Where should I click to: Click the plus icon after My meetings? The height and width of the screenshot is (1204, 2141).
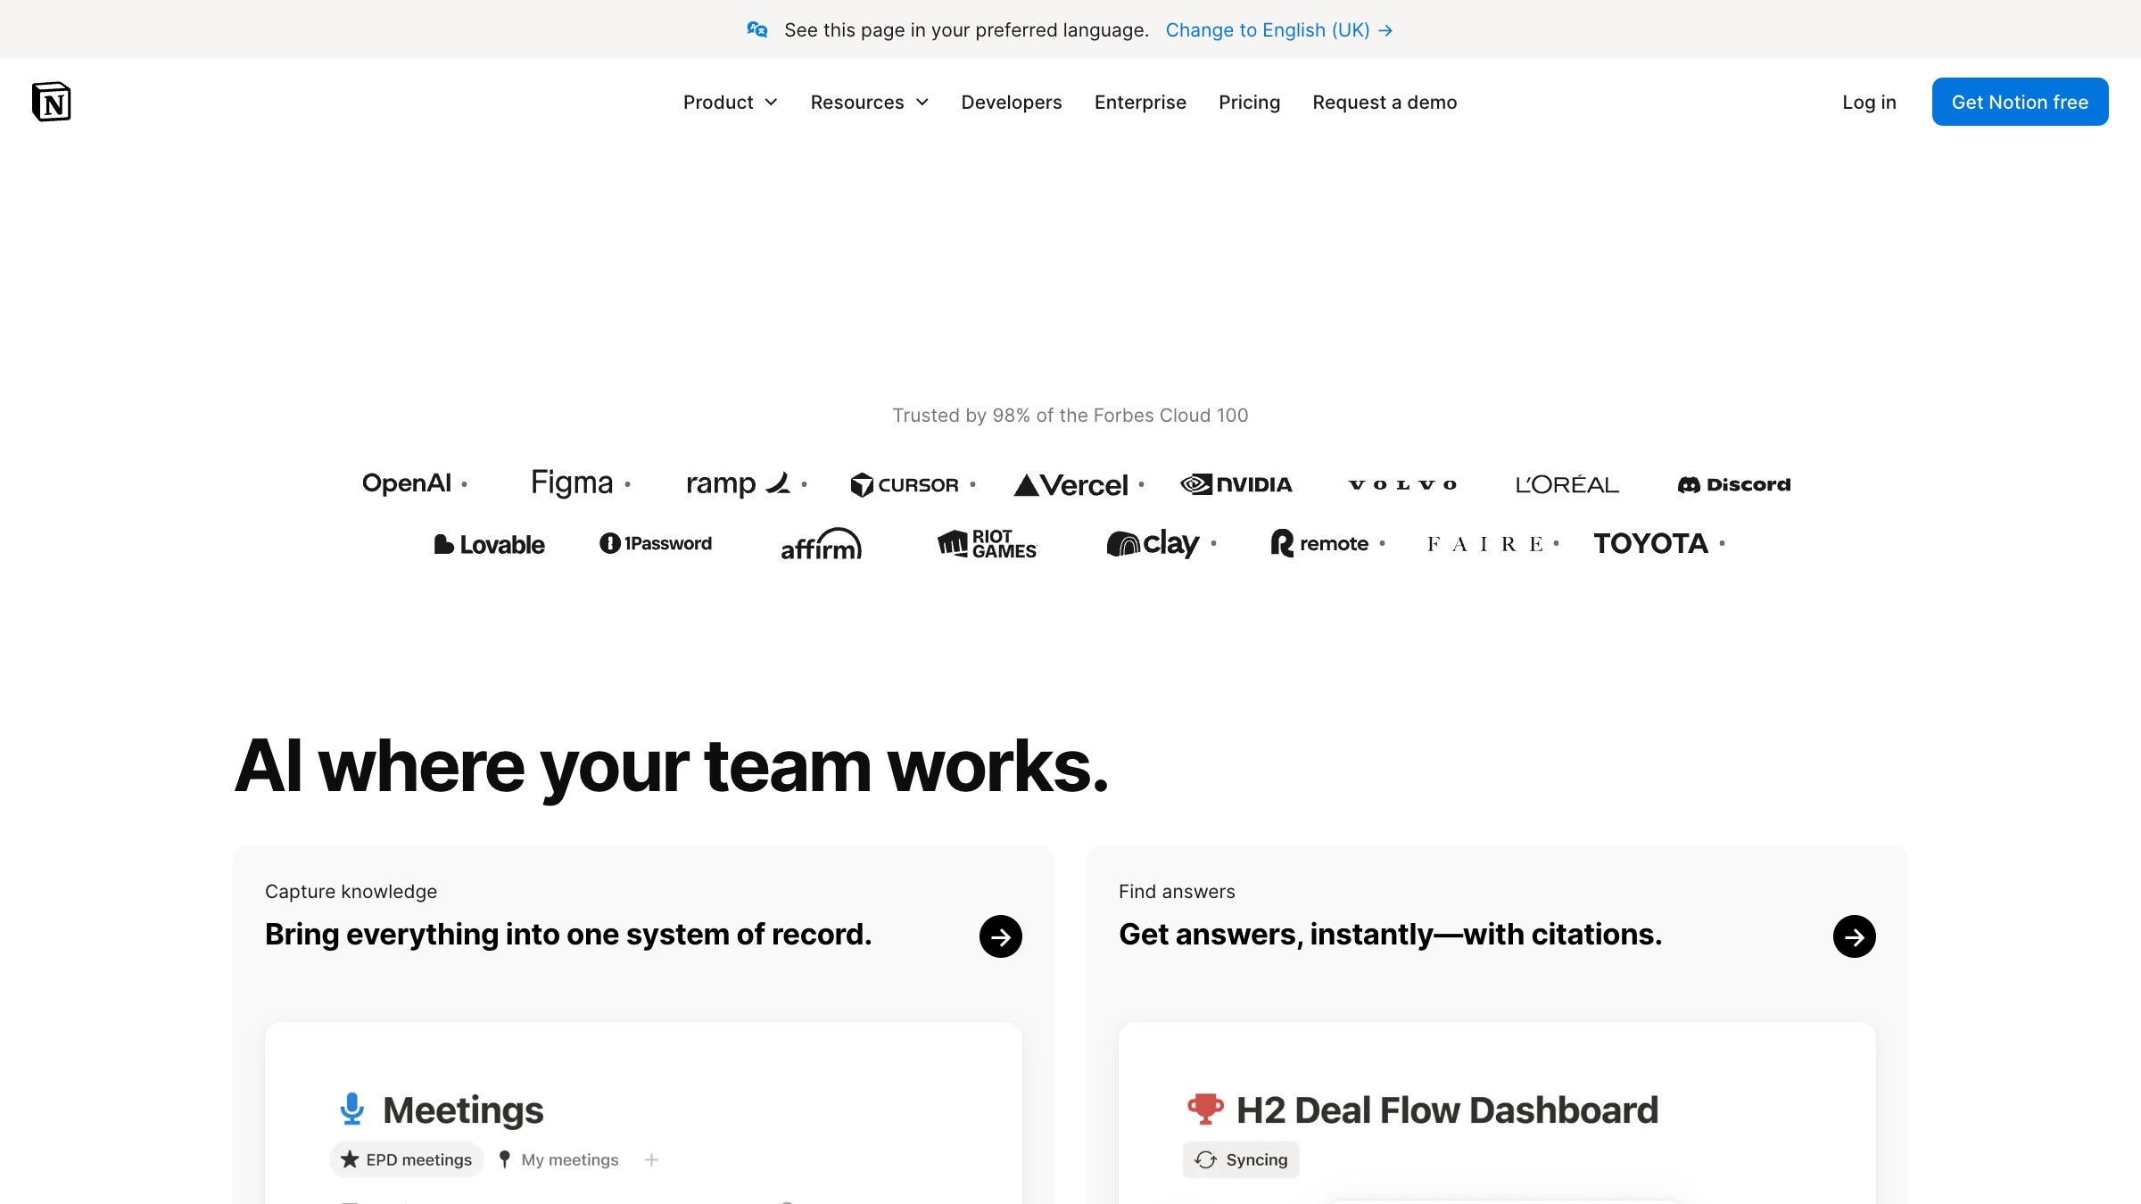point(651,1159)
